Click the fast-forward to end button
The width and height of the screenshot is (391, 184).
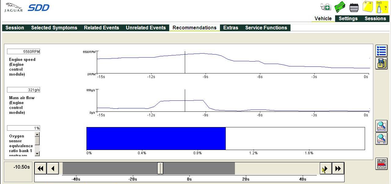pos(338,168)
